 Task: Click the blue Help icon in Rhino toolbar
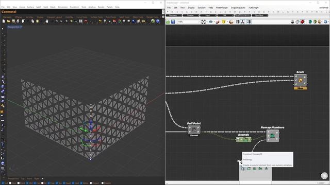click(158, 21)
